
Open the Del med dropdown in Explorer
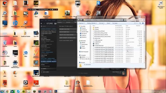[x=102, y=23]
